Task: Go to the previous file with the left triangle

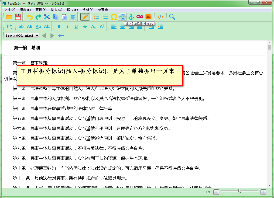Action: tap(44, 36)
